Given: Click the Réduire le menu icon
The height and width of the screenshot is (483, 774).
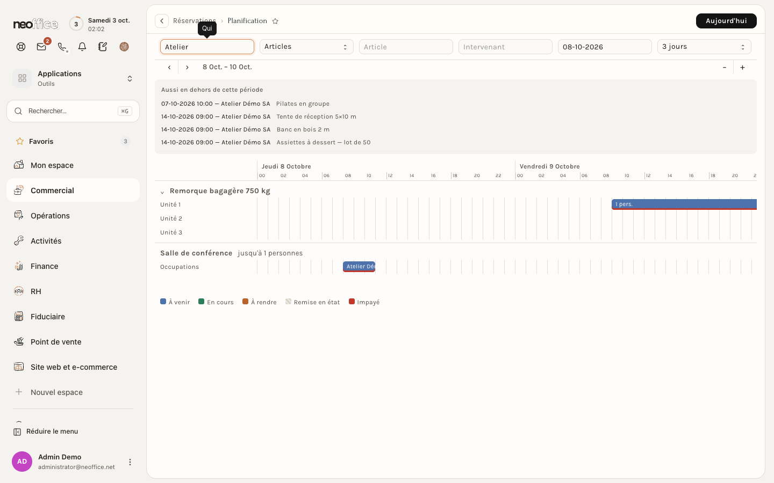Looking at the screenshot, I should coord(17,431).
